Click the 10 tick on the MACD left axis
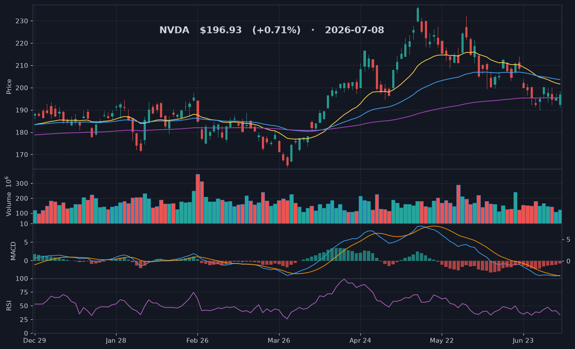Viewport: 575px width, 349px height. [24, 224]
